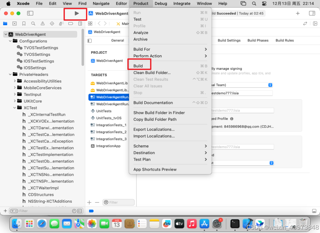Toggle the right inspector panel
The height and width of the screenshot is (233, 320).
312,13
